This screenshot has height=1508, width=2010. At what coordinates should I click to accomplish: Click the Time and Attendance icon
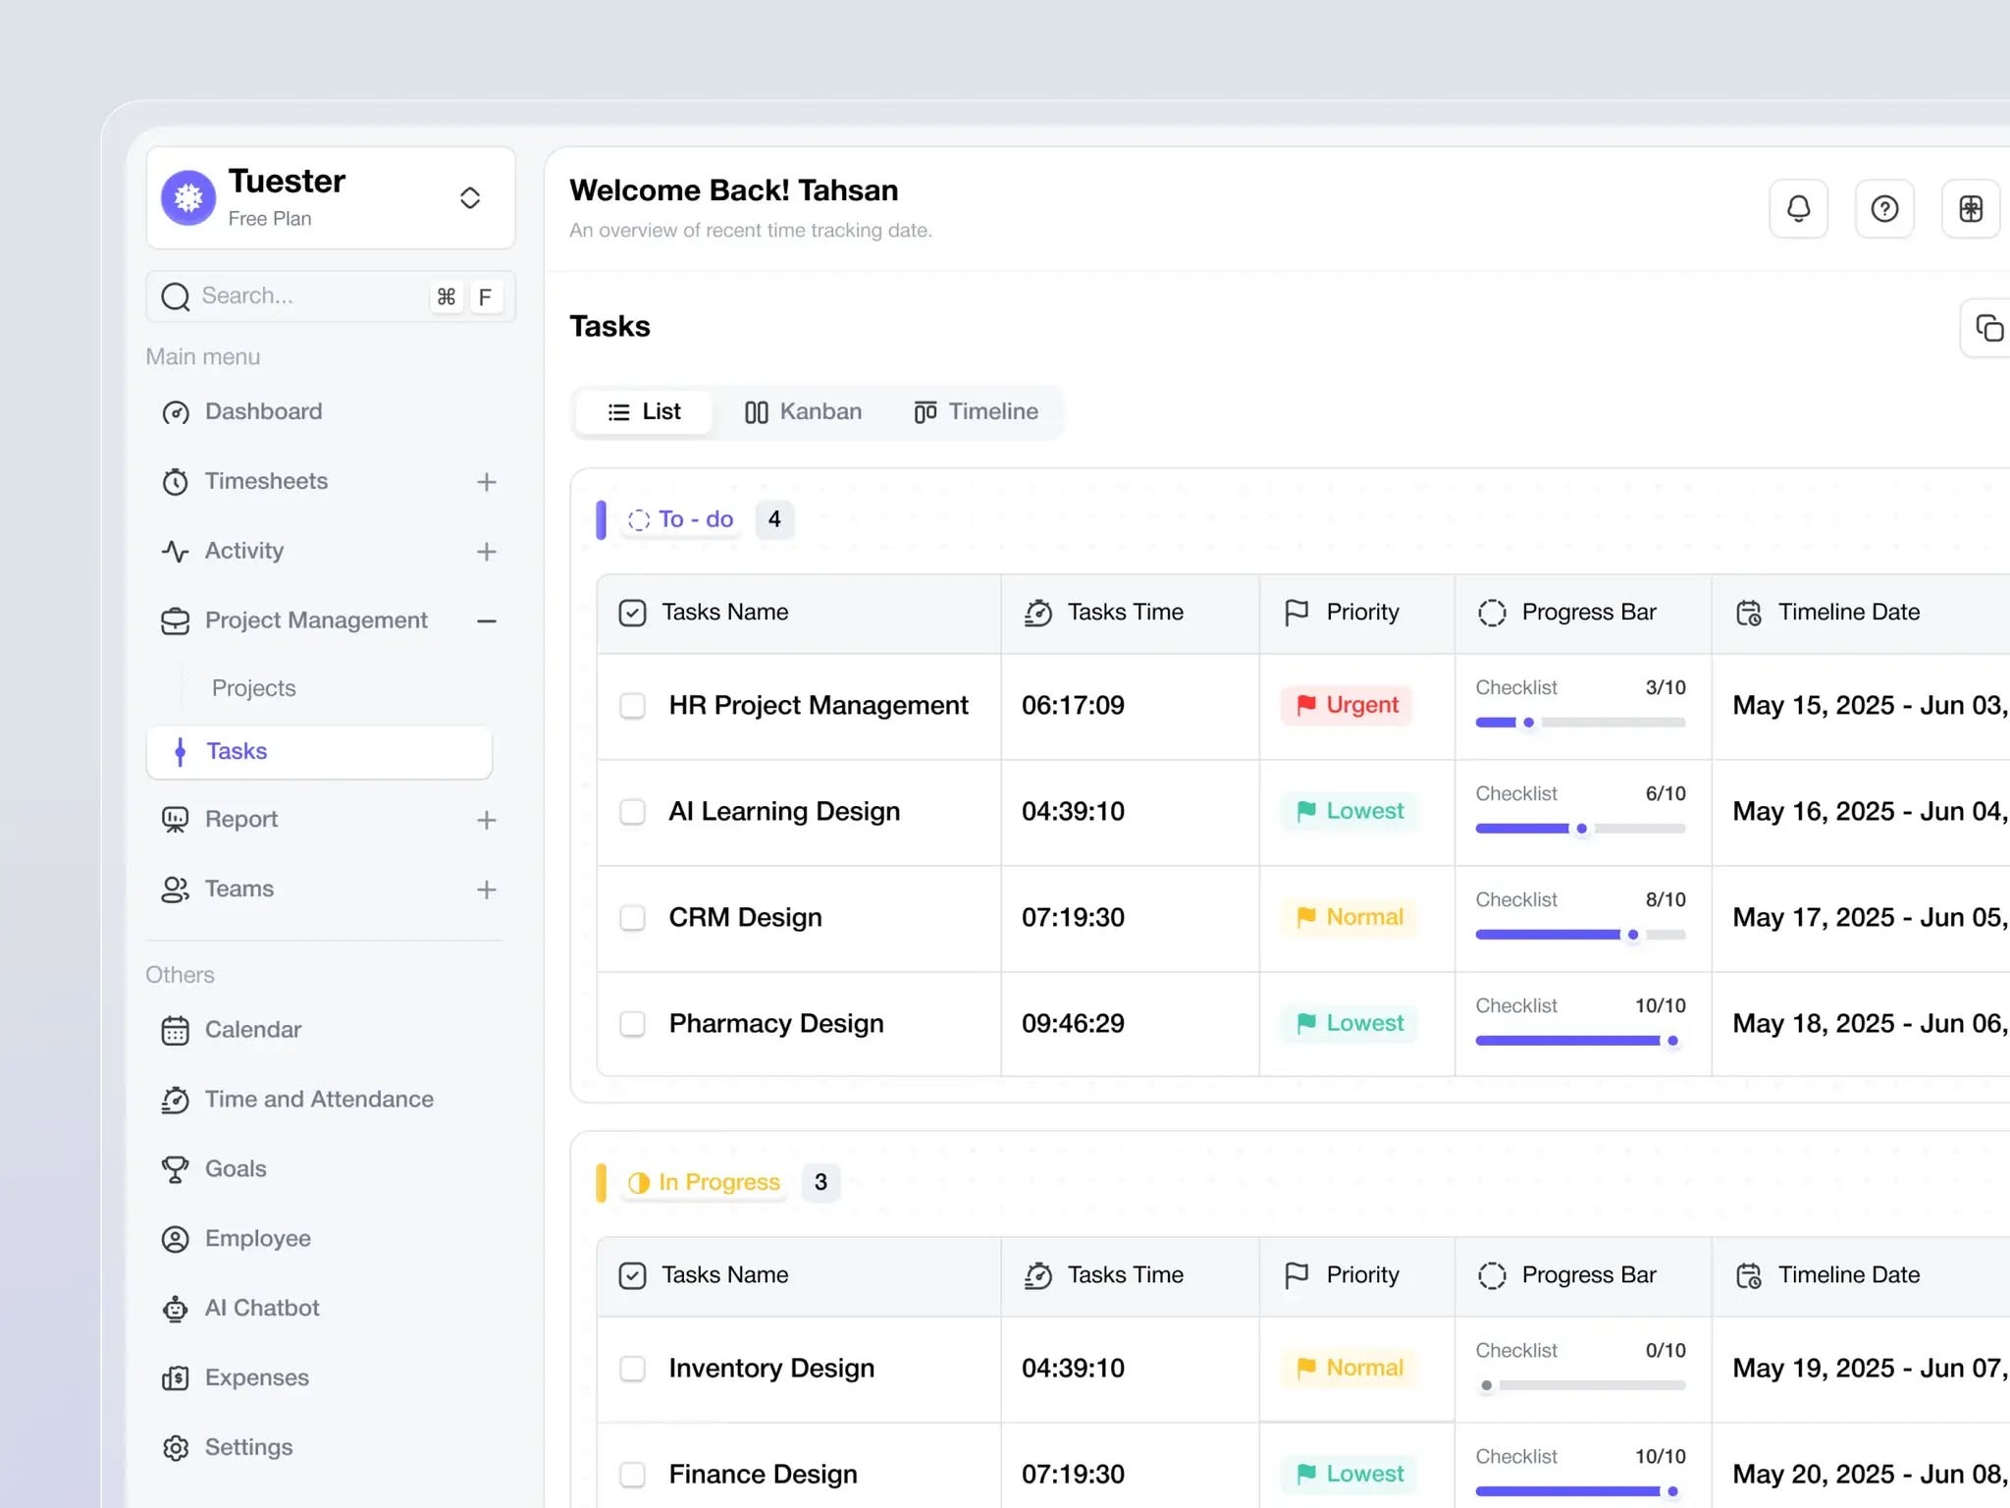click(175, 1100)
